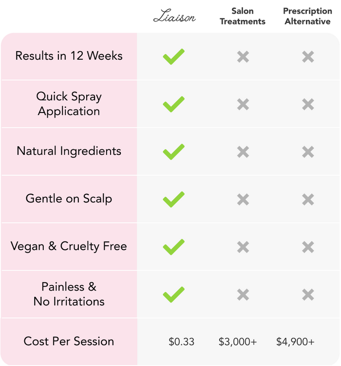Click the green checkmark beside Natural Ingredients
The image size is (341, 366).
tap(173, 151)
